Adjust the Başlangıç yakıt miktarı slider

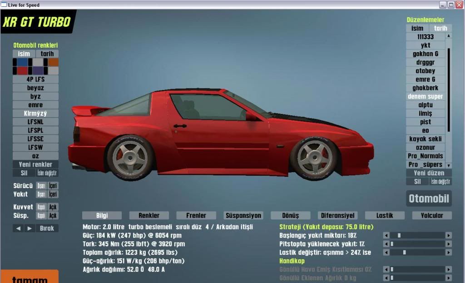(x=417, y=236)
